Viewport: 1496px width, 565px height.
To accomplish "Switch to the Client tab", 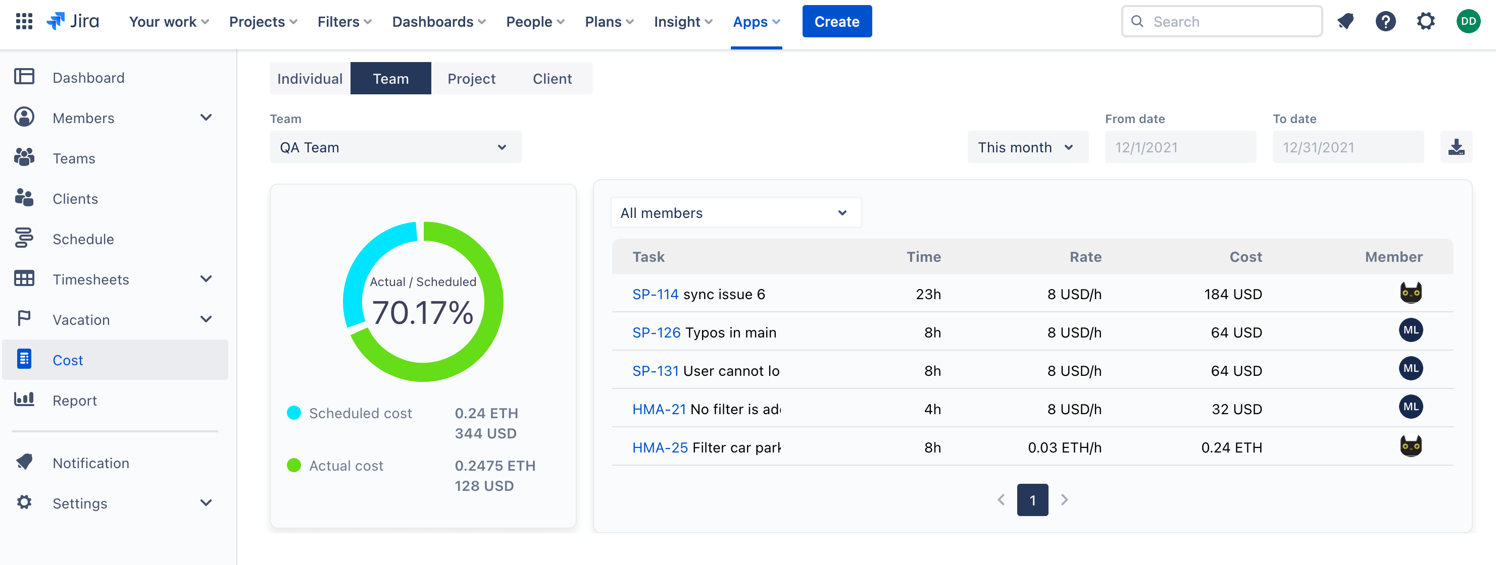I will pyautogui.click(x=552, y=79).
